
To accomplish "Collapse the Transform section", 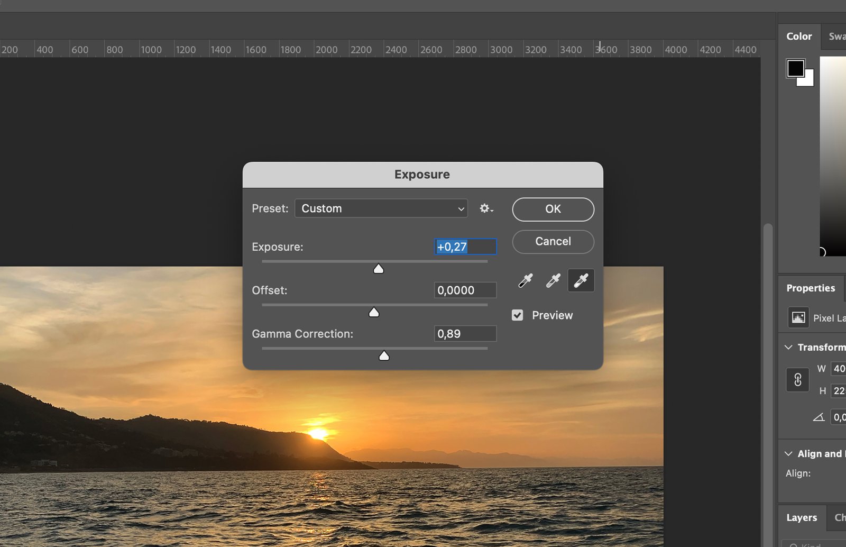I will (788, 347).
